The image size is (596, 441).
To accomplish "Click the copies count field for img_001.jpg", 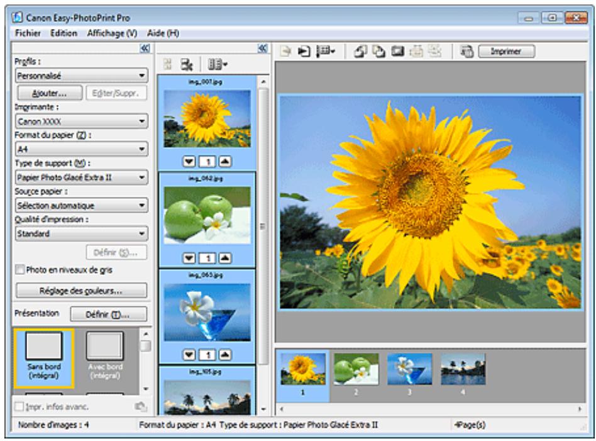I will coord(207,162).
